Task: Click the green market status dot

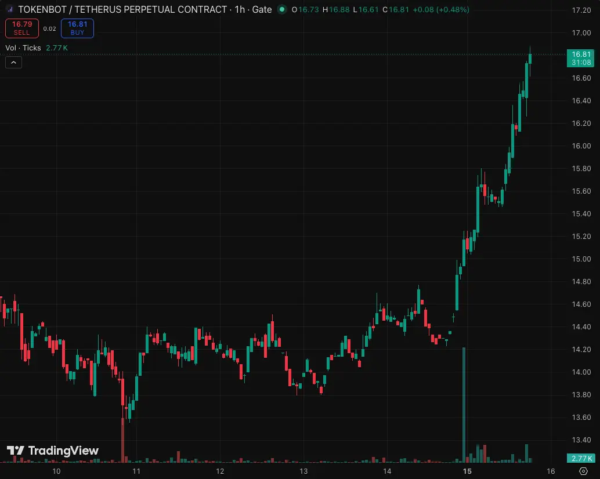Action: point(282,9)
